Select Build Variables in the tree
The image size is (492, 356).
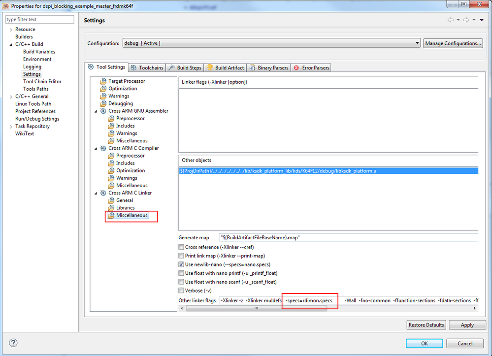(x=39, y=52)
